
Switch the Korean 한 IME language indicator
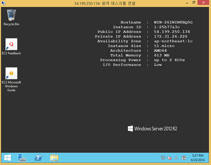[184, 158]
